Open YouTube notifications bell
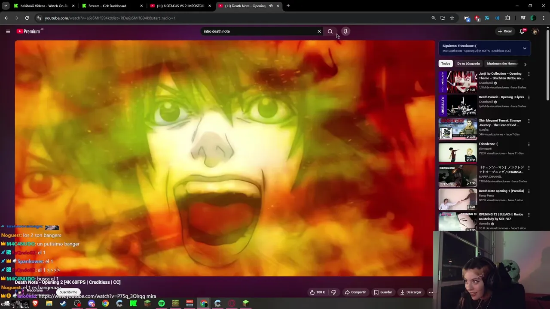The width and height of the screenshot is (550, 309). (x=522, y=31)
